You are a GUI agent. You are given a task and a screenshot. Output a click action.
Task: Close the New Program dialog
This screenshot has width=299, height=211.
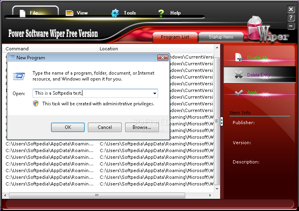pos(163,57)
